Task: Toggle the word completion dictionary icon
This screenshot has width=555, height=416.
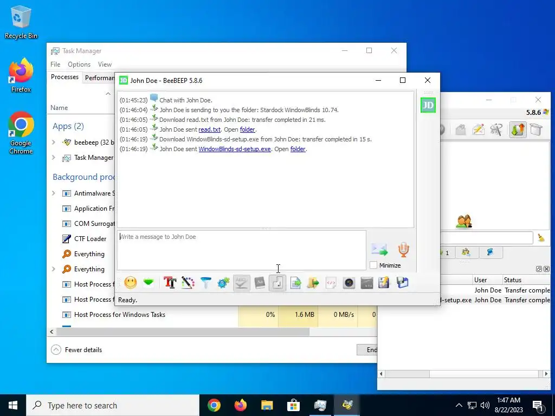Action: pyautogui.click(x=260, y=283)
